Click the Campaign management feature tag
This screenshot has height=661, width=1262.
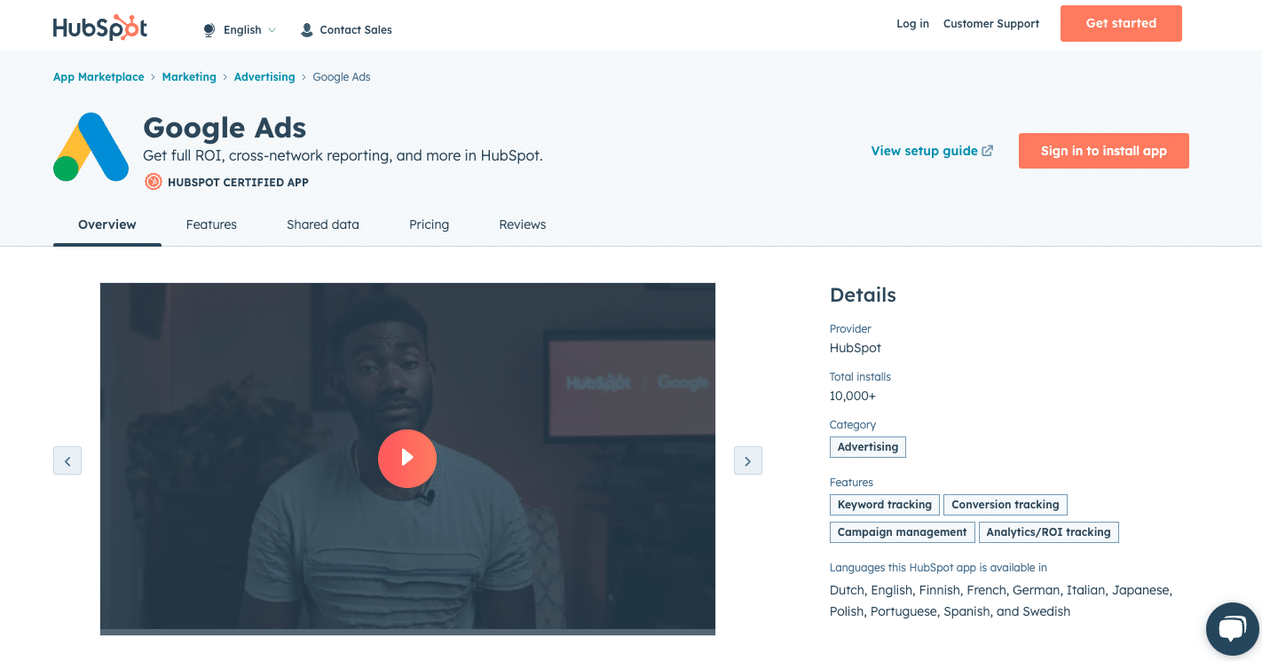pos(902,532)
